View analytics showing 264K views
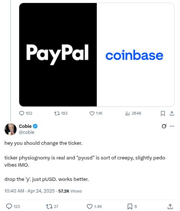180x211 pixels. point(133,113)
